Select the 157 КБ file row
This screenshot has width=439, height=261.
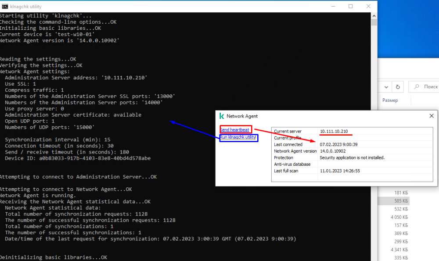click(394, 225)
